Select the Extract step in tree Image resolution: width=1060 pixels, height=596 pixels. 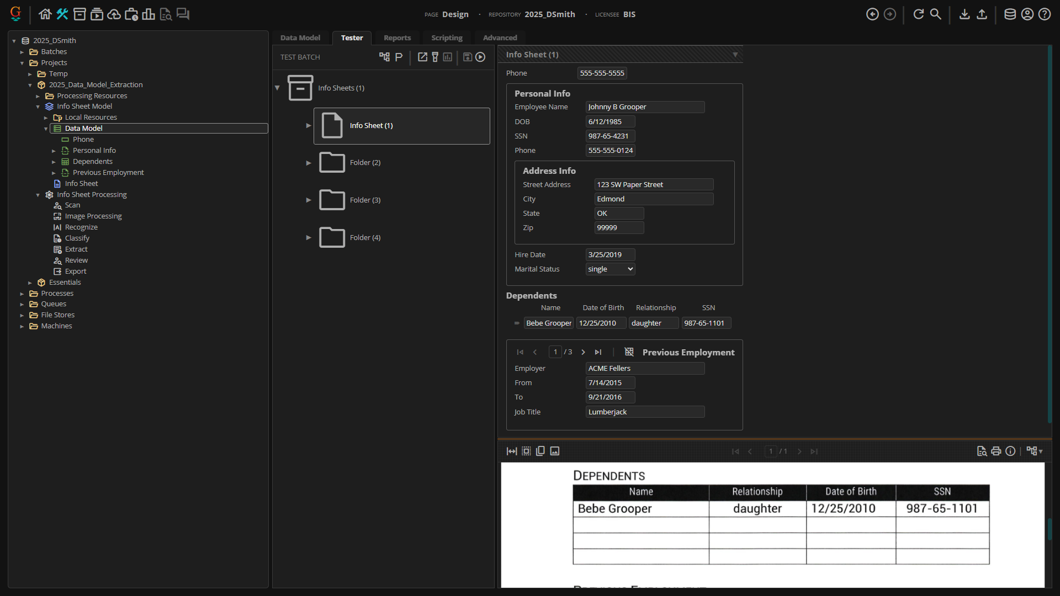76,249
